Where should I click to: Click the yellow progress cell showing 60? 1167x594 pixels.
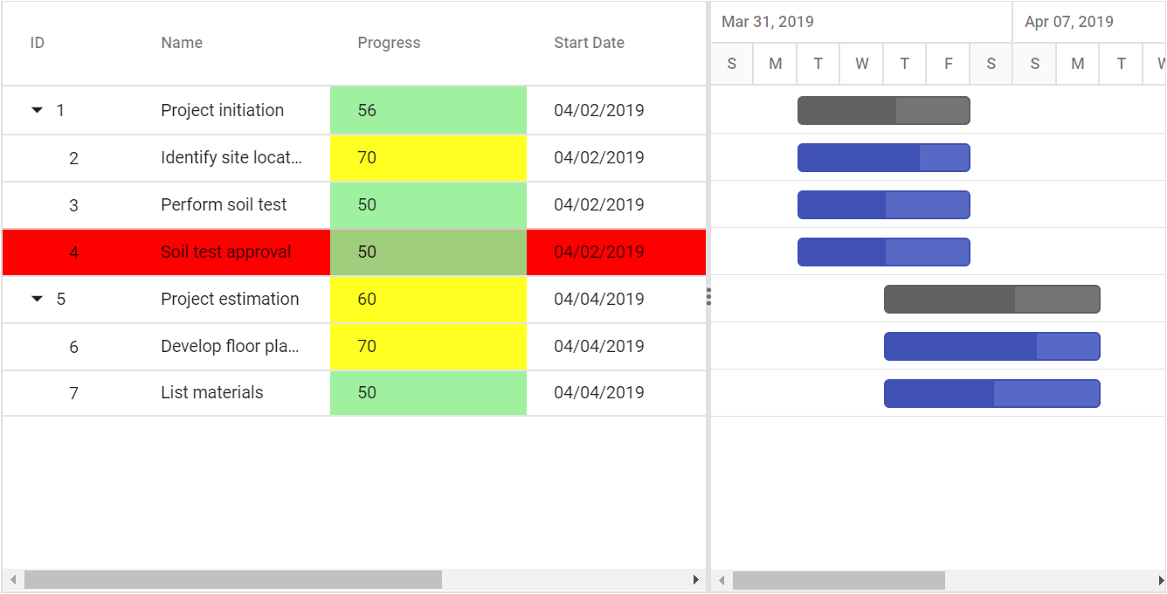[428, 299]
